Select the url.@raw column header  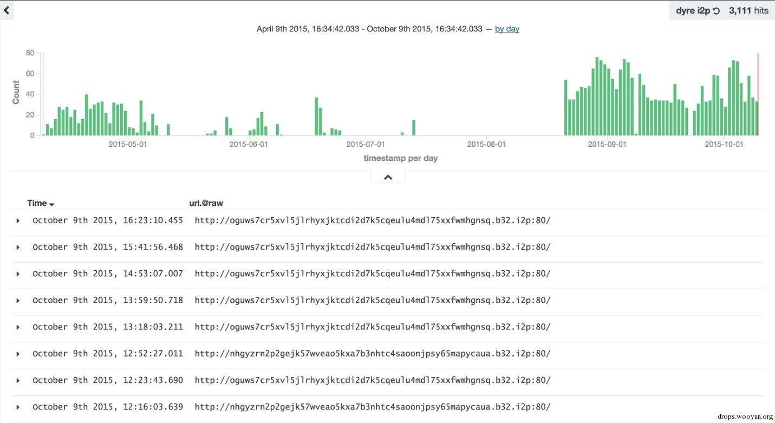pyautogui.click(x=206, y=203)
